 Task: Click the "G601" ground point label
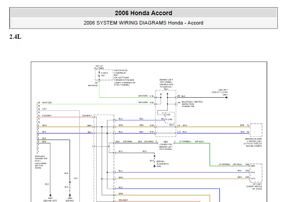[225, 95]
